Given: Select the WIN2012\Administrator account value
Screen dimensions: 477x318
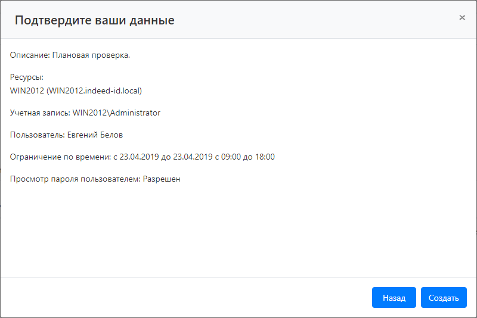Looking at the screenshot, I should click(x=116, y=113).
